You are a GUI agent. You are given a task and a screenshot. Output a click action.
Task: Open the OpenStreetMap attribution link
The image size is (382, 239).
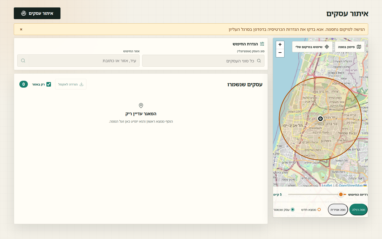[x=351, y=185]
